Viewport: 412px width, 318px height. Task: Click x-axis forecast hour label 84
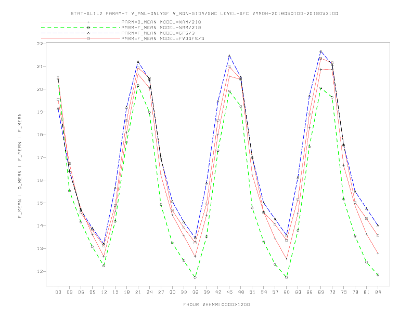(378, 292)
